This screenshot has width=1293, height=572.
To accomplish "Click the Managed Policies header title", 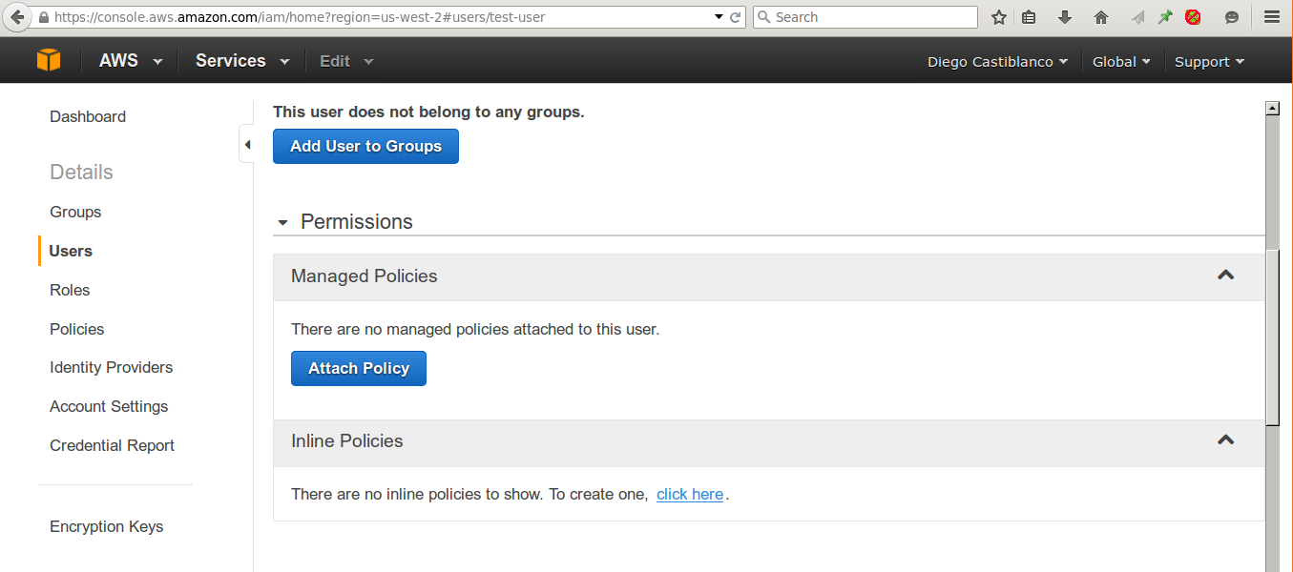I will coord(365,276).
